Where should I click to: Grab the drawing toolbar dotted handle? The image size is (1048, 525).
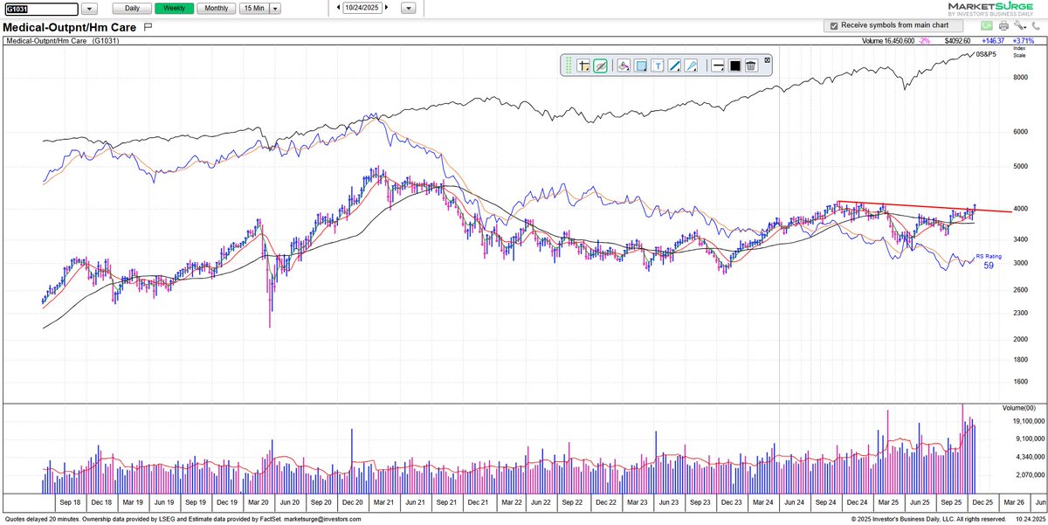click(x=569, y=66)
